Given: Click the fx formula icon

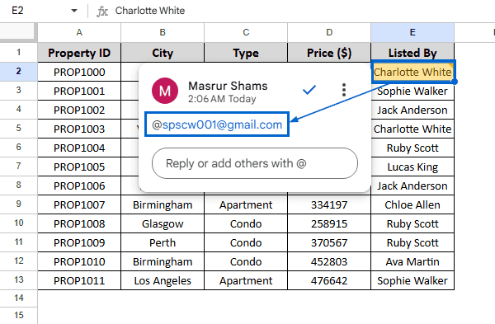Looking at the screenshot, I should click(x=102, y=12).
